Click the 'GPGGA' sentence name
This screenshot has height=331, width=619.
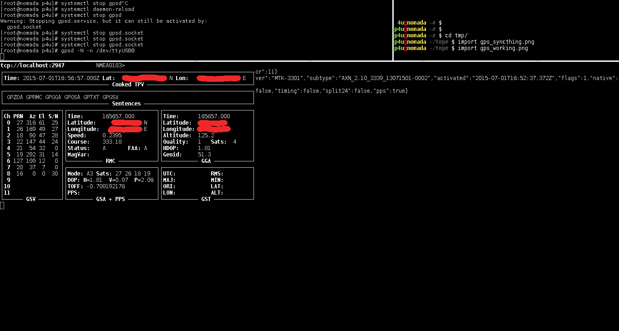point(53,97)
